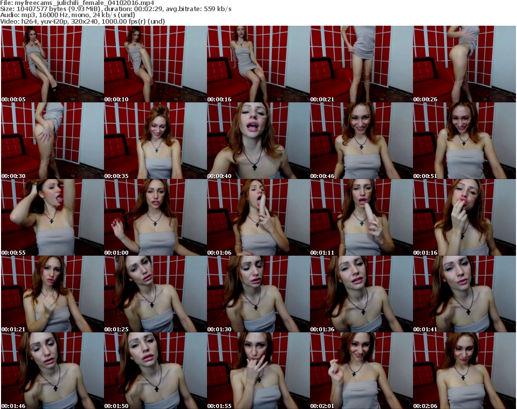Click the frame at 00:01:36
Viewport: 517px width, 409px height.
click(x=361, y=294)
